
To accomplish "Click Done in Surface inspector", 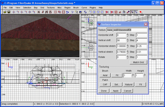I will tap(104, 91).
